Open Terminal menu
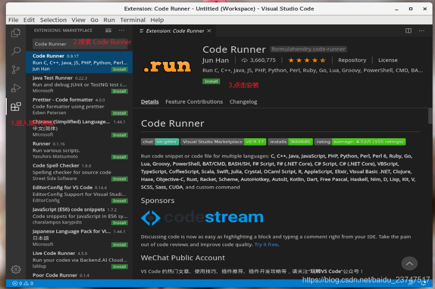This screenshot has width=435, height=289. [133, 20]
